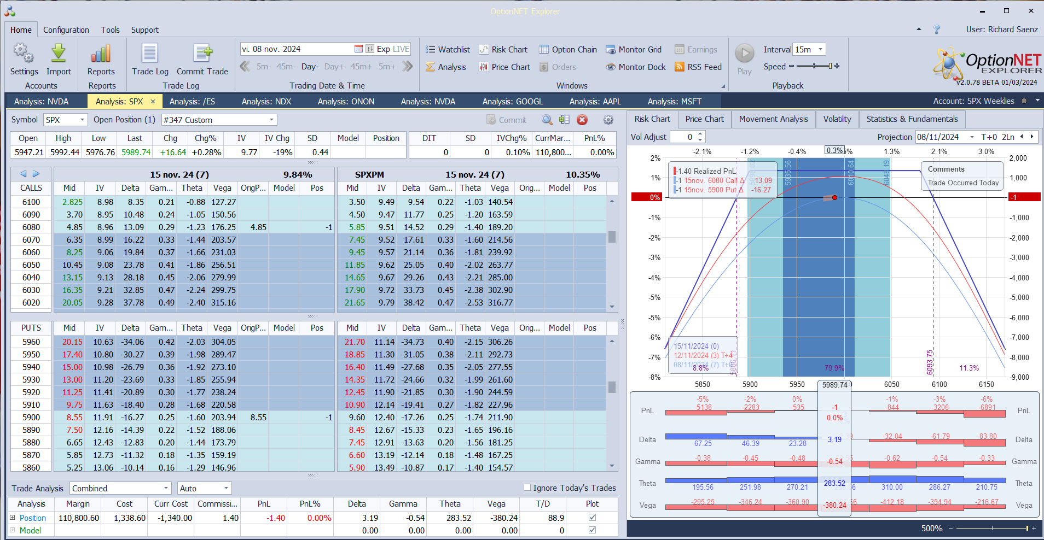Open the Risk Chart window from ribbon
Viewport: 1044px width, 540px height.
point(503,50)
